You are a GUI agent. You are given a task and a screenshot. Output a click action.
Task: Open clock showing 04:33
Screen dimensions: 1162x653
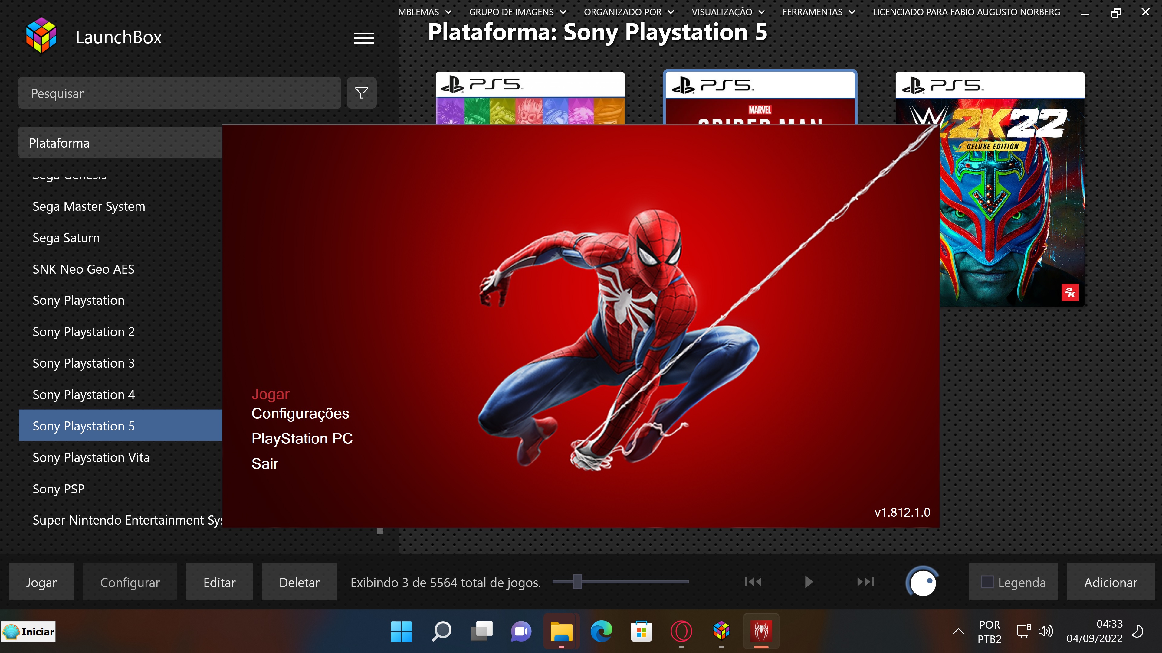(x=1094, y=631)
